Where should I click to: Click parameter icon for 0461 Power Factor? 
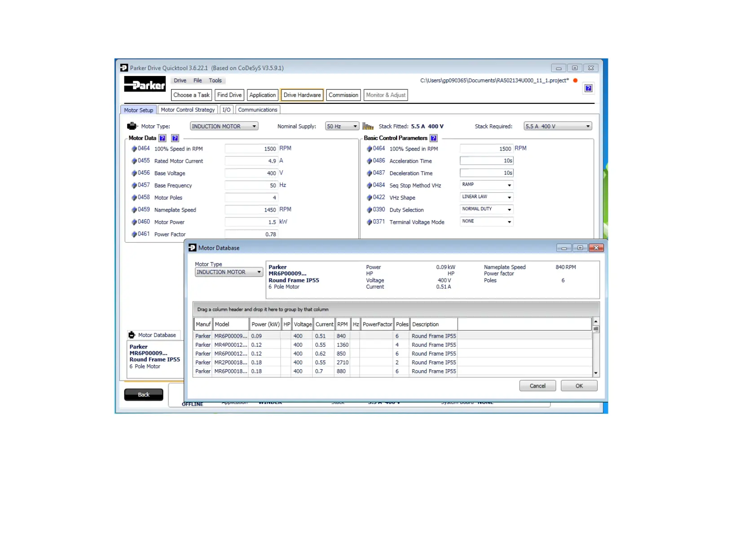pyautogui.click(x=134, y=234)
